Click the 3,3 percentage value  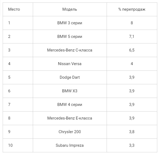(132, 145)
